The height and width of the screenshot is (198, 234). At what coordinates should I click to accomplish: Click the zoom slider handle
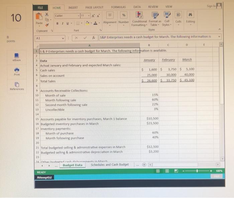pyautogui.click(x=197, y=171)
